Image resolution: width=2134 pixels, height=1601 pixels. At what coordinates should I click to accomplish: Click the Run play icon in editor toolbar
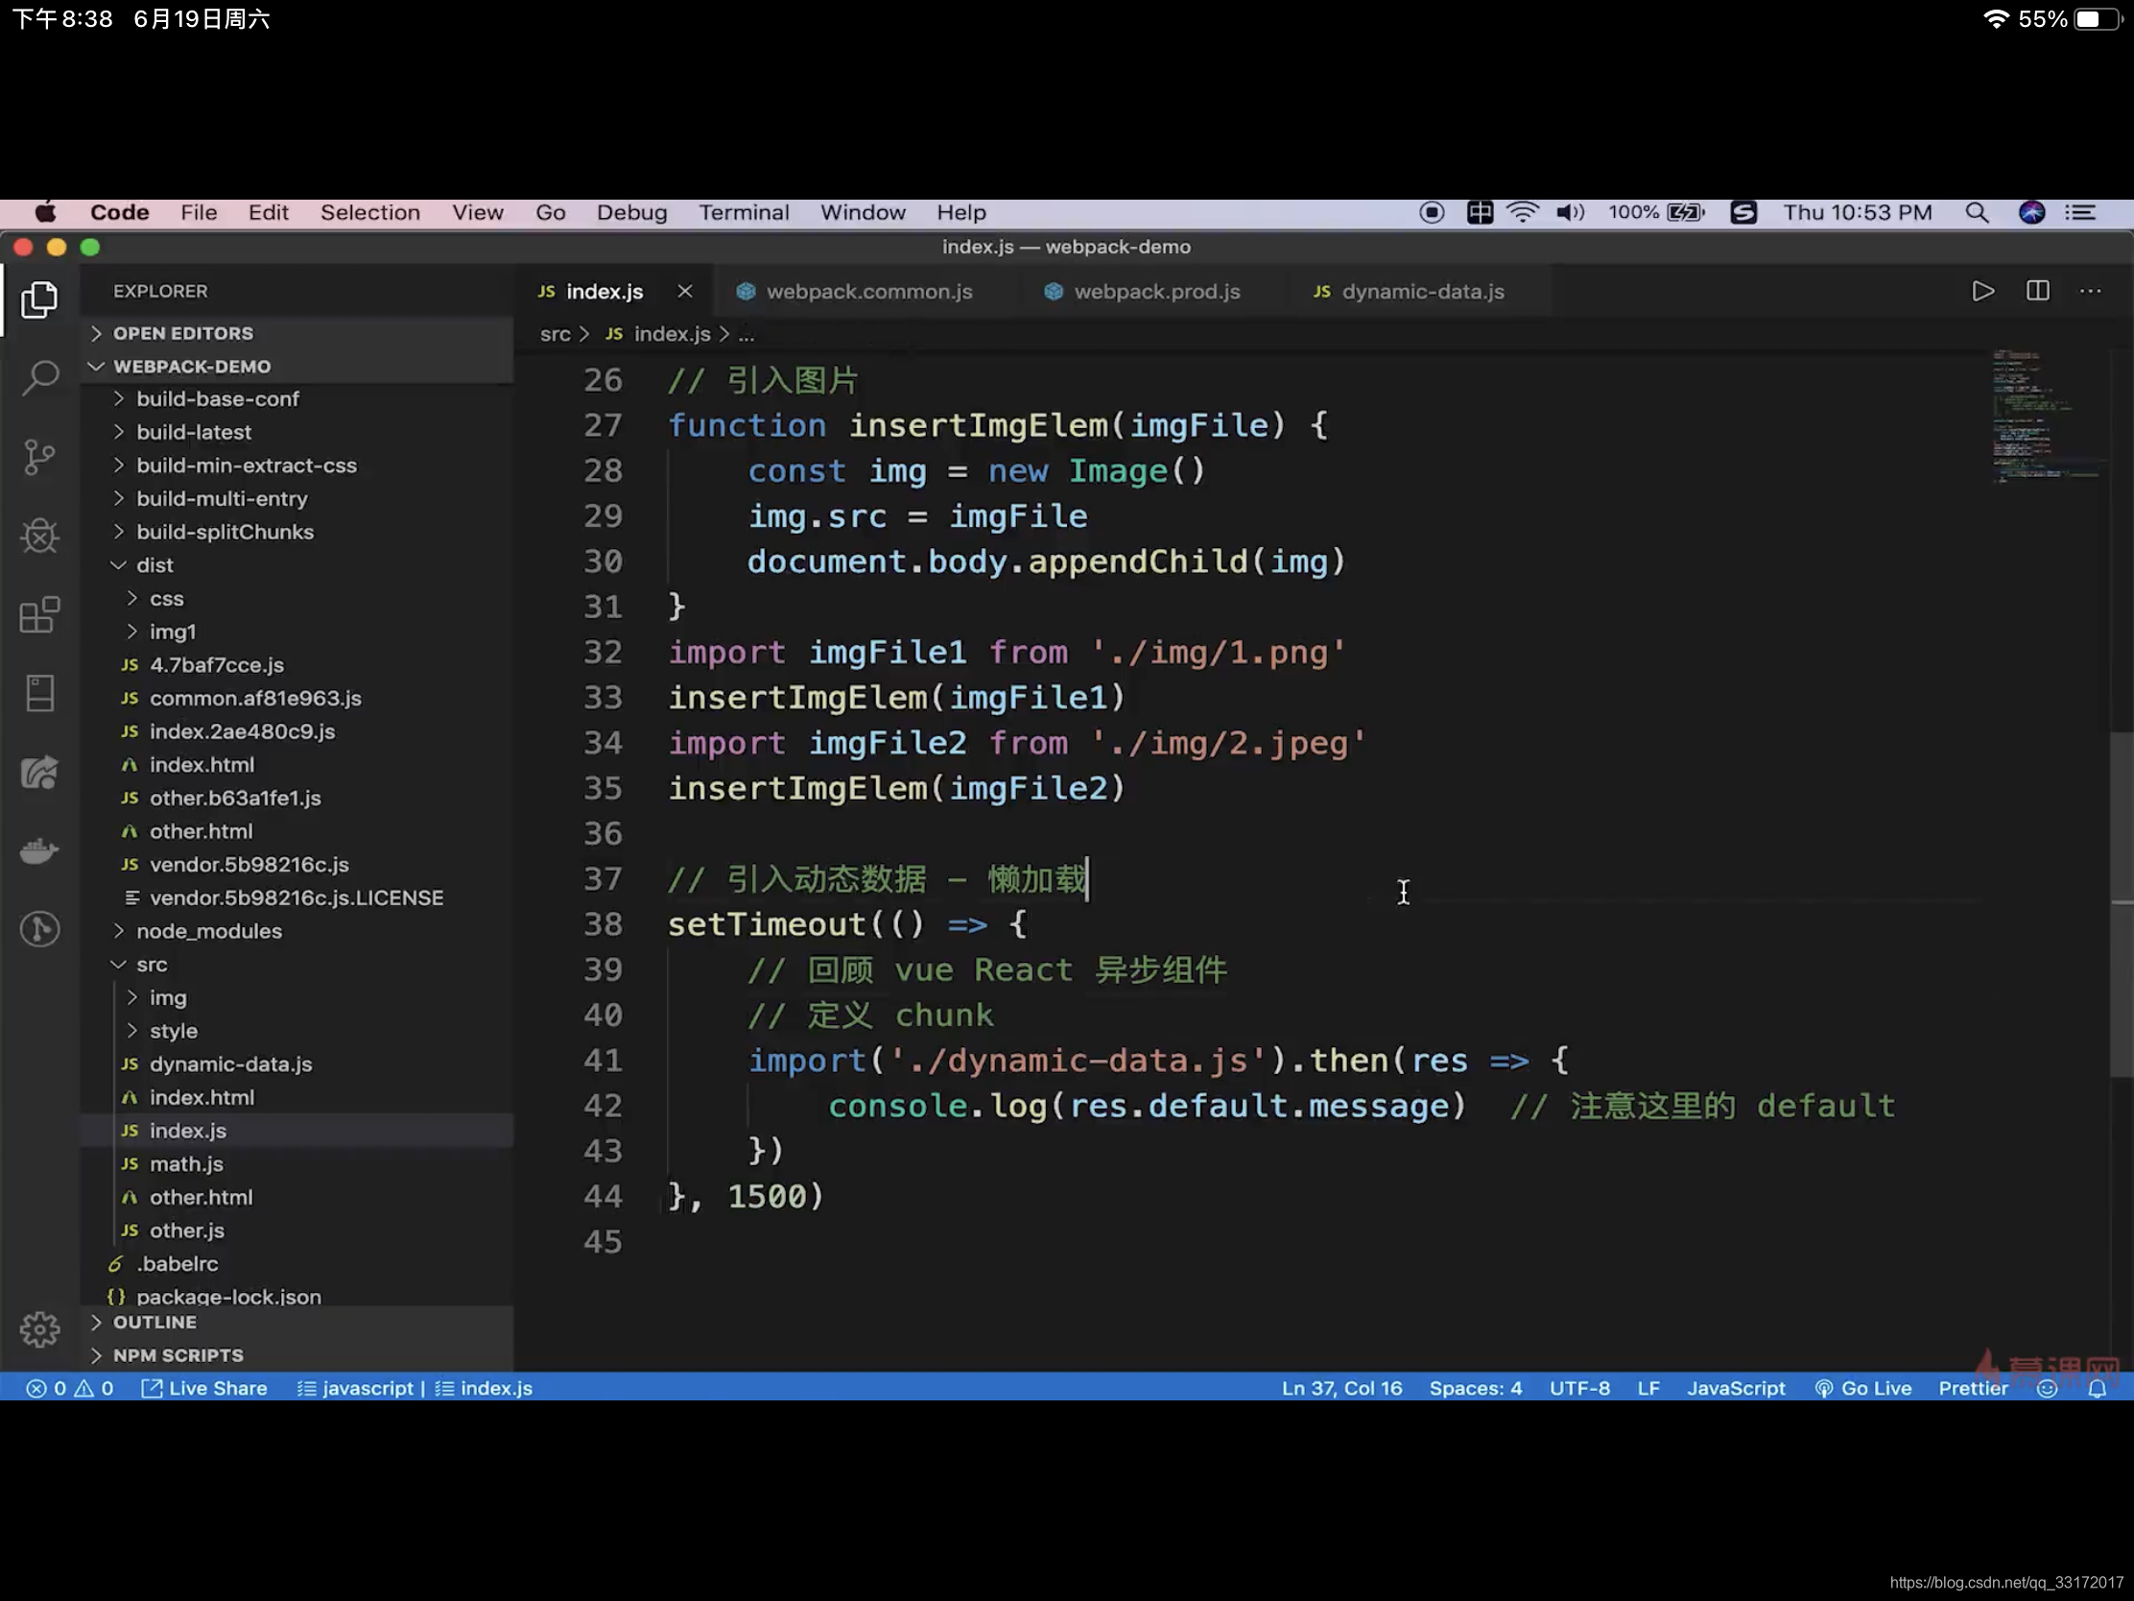(x=1982, y=292)
